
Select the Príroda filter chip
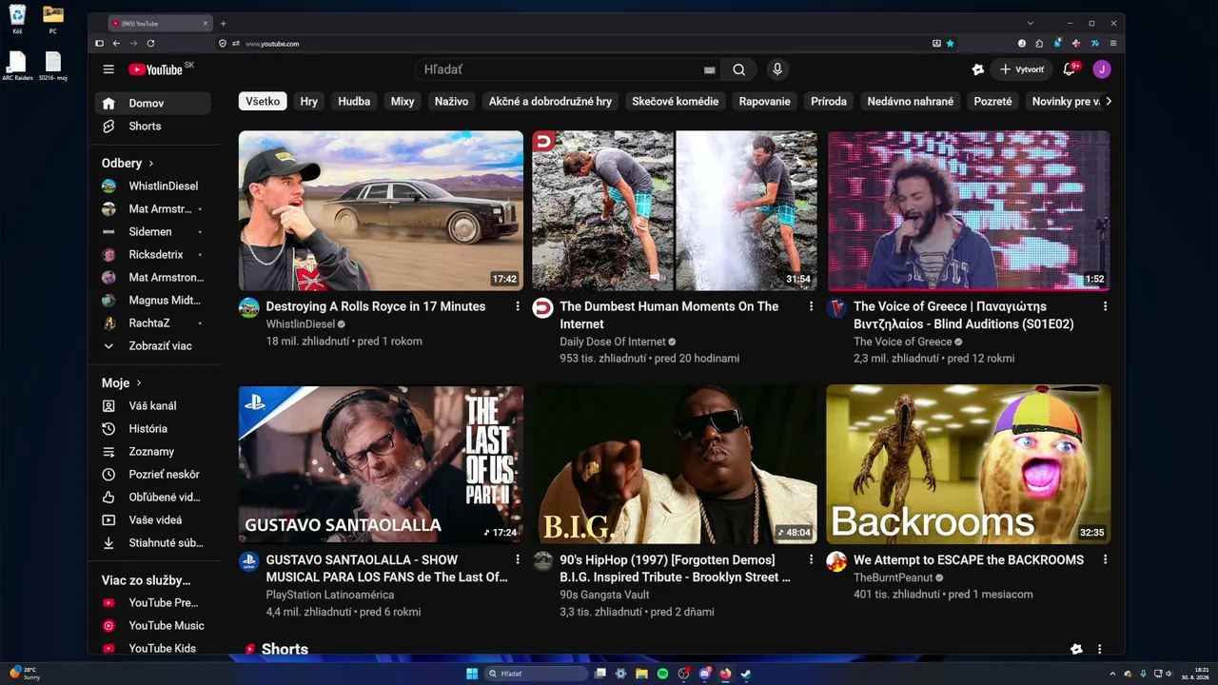tap(829, 101)
